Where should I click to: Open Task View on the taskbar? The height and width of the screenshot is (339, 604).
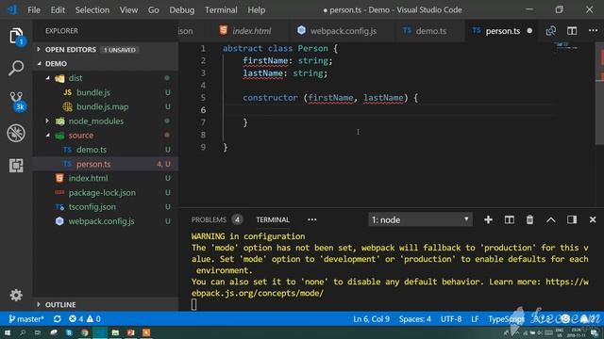tap(38, 332)
